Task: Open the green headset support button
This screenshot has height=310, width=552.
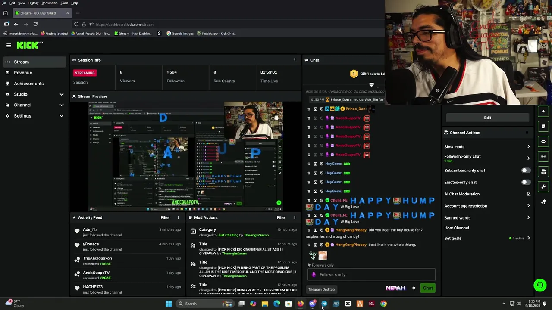Action: pyautogui.click(x=540, y=285)
